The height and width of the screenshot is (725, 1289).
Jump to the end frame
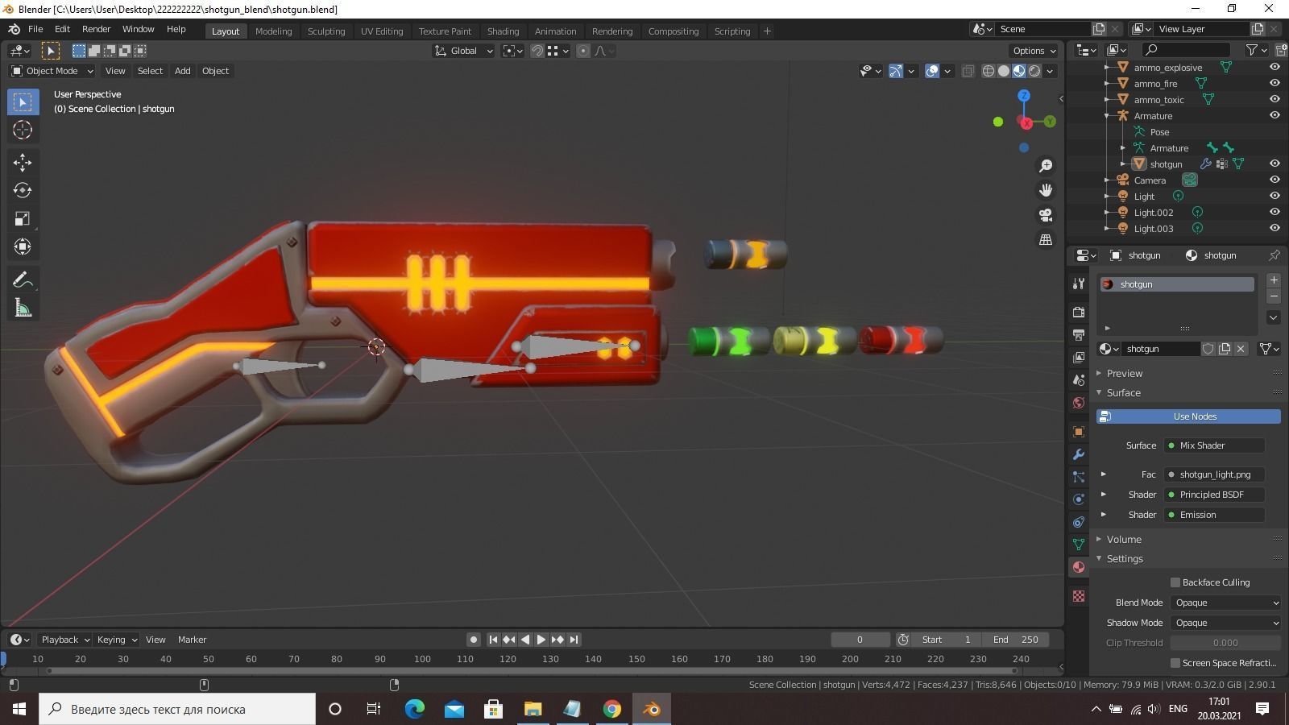574,640
